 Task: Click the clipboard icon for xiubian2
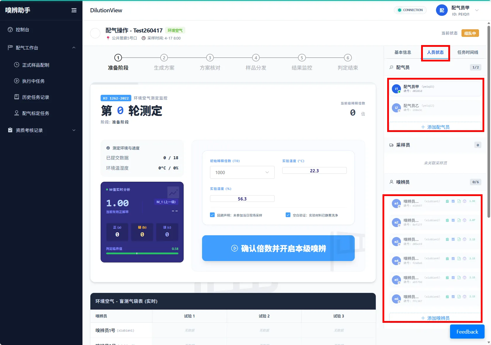447,220
